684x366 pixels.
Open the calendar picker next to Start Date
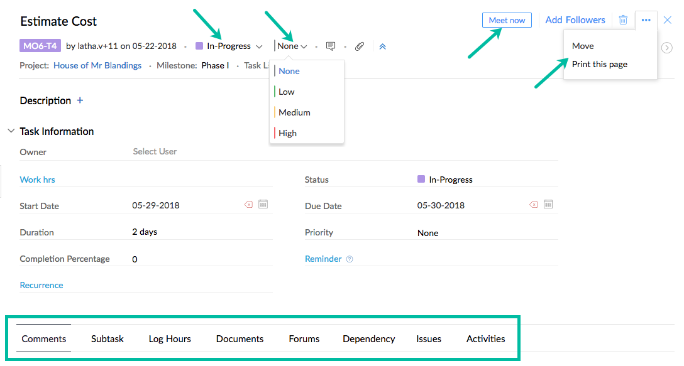click(263, 204)
